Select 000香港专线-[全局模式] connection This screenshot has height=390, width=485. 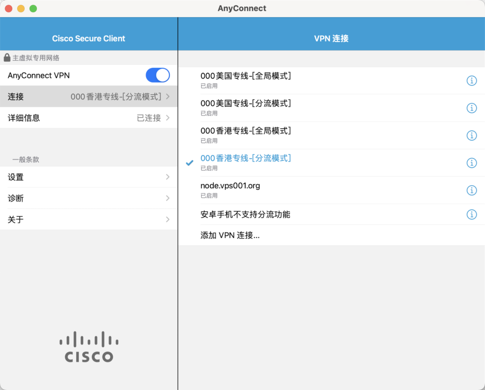tap(331, 135)
